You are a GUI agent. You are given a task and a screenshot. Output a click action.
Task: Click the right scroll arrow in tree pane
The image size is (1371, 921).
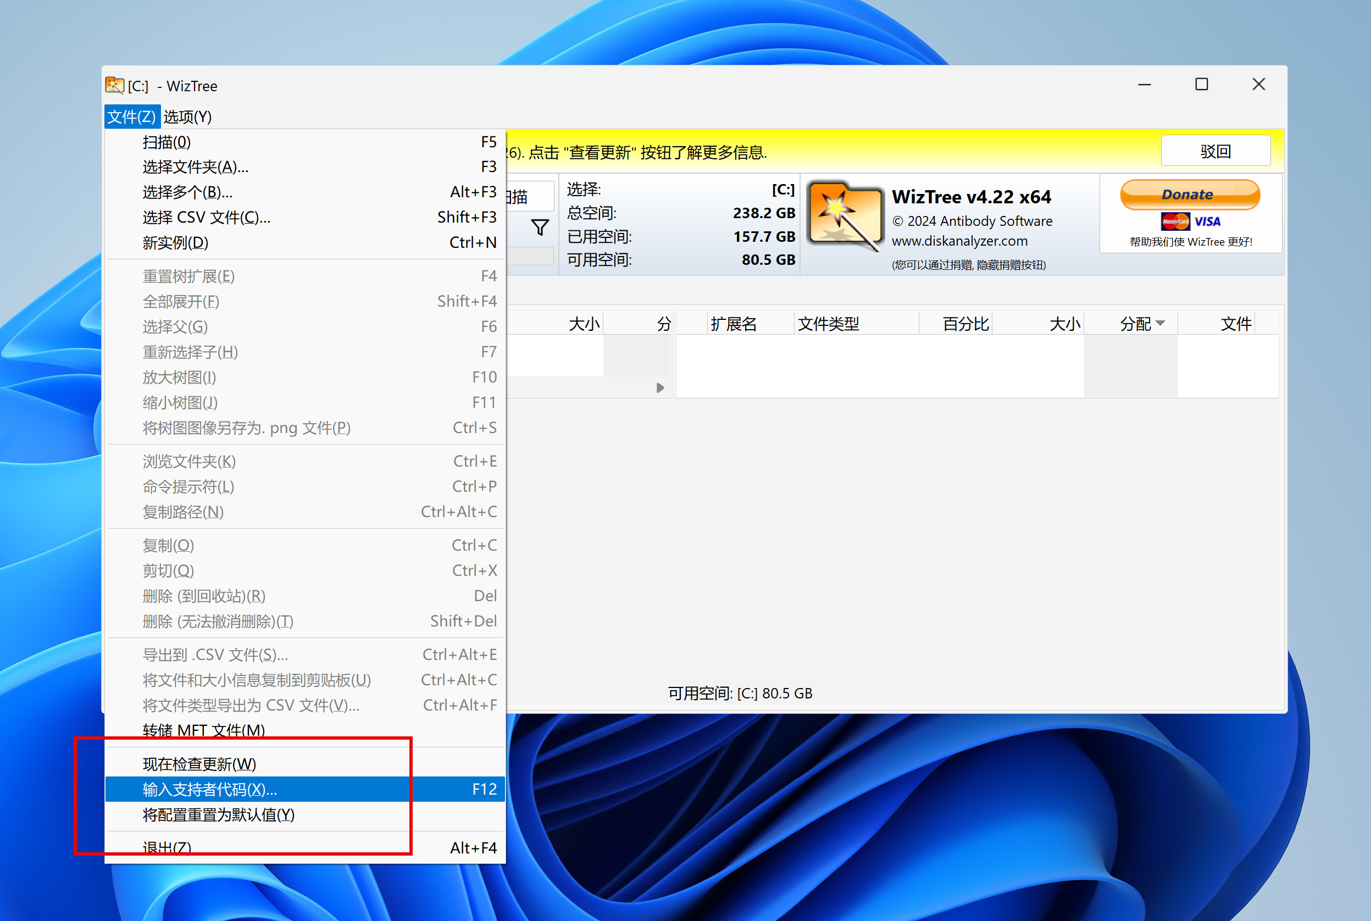[659, 387]
